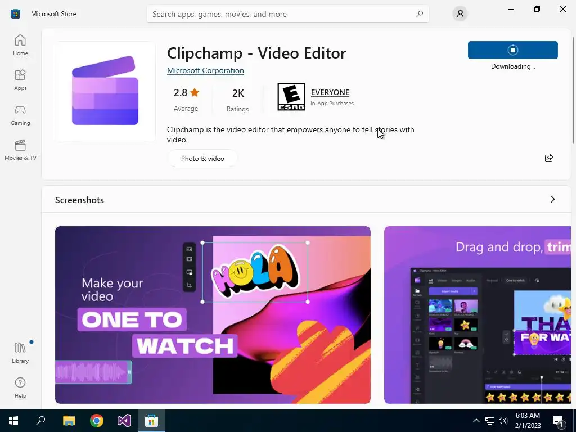The width and height of the screenshot is (576, 432).
Task: Open the user account profile icon
Action: point(460,14)
